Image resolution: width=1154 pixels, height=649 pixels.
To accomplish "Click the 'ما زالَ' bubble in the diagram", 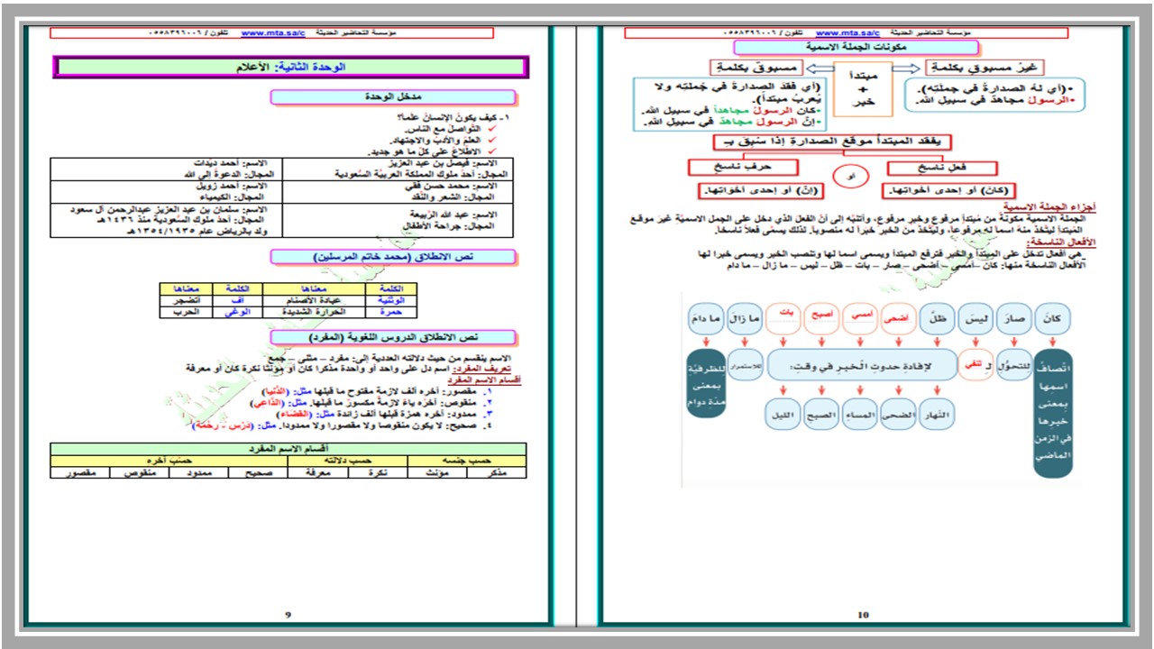I will (746, 319).
